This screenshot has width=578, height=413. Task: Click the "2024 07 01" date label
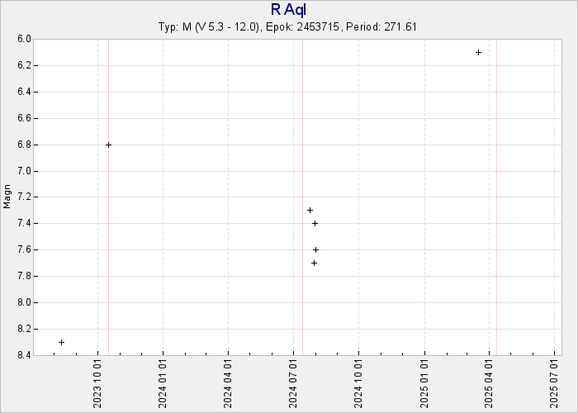294,382
